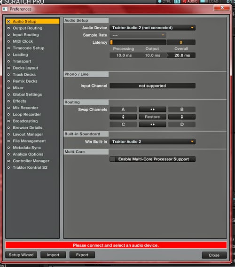Open File Management settings
The image size is (235, 267).
tap(29, 141)
